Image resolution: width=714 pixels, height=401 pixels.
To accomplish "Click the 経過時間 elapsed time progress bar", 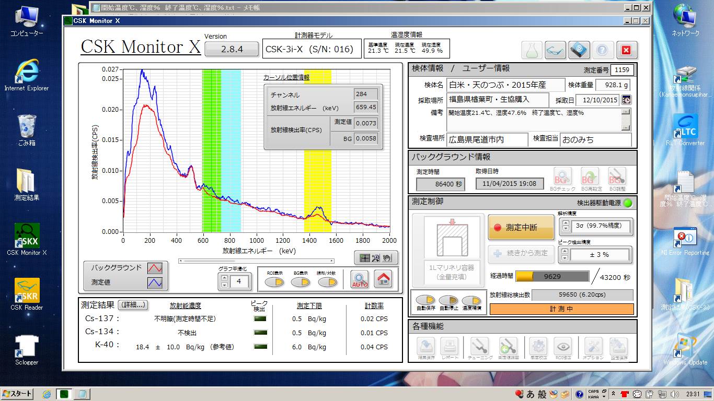I will tap(552, 277).
